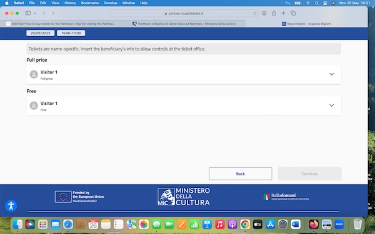Open Finder from the Dock

coord(17,225)
